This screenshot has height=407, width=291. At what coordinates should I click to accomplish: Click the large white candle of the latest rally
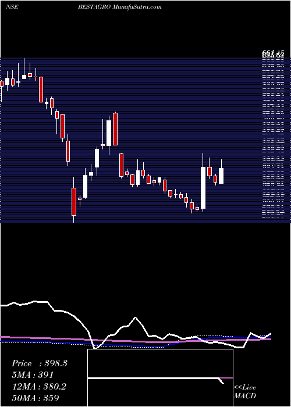pyautogui.click(x=203, y=188)
